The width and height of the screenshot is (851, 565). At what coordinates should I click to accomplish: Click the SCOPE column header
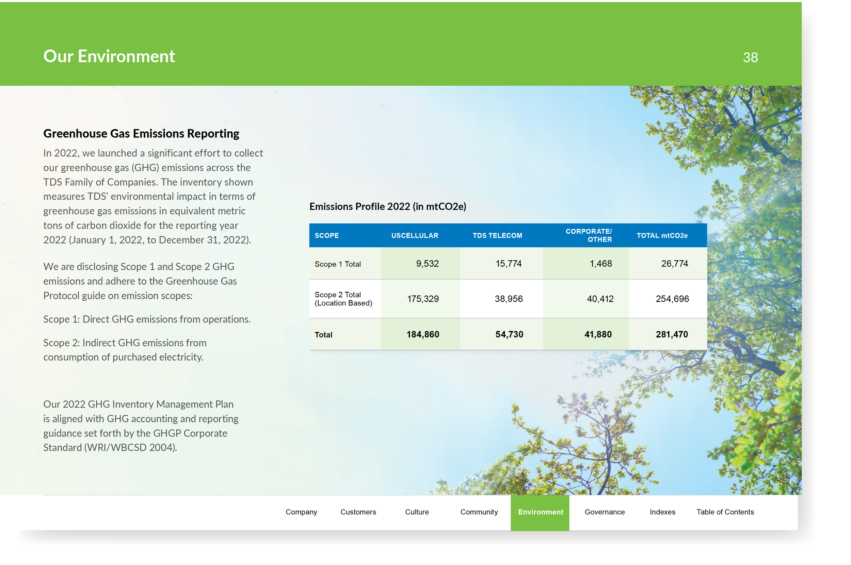coord(326,235)
